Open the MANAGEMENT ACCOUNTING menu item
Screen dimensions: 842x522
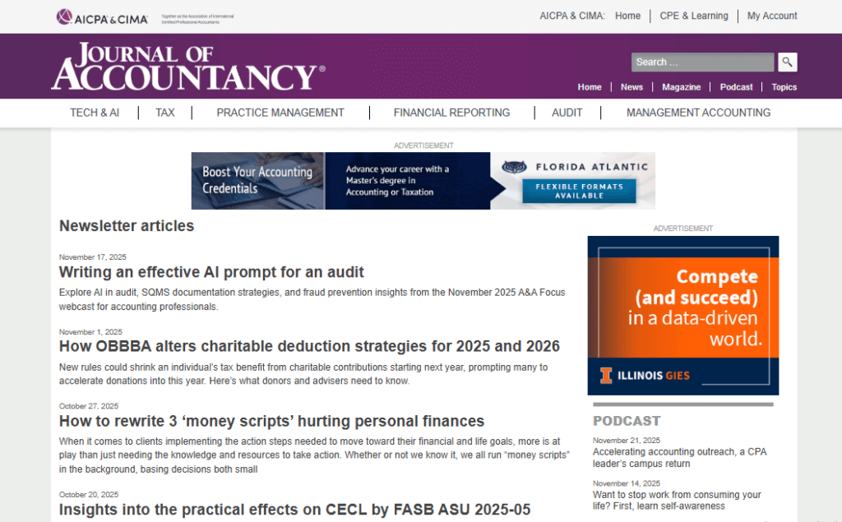[x=698, y=113]
